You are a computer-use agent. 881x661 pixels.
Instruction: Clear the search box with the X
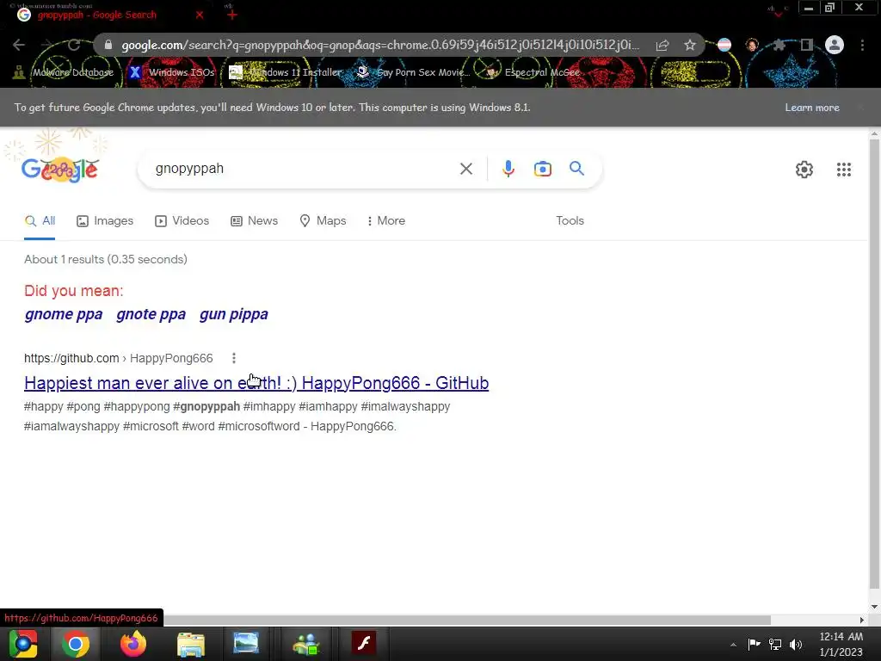pos(465,169)
